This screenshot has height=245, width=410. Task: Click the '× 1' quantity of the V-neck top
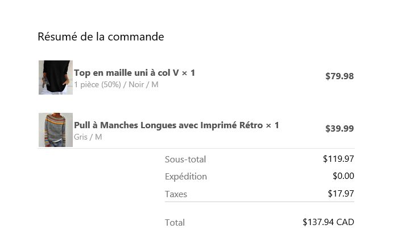coord(188,72)
